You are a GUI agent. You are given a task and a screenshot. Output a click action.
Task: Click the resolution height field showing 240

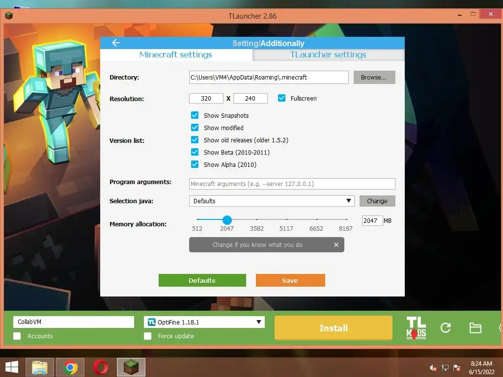[251, 98]
